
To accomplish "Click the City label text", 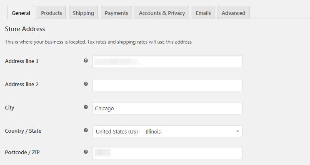I will click(10, 108).
